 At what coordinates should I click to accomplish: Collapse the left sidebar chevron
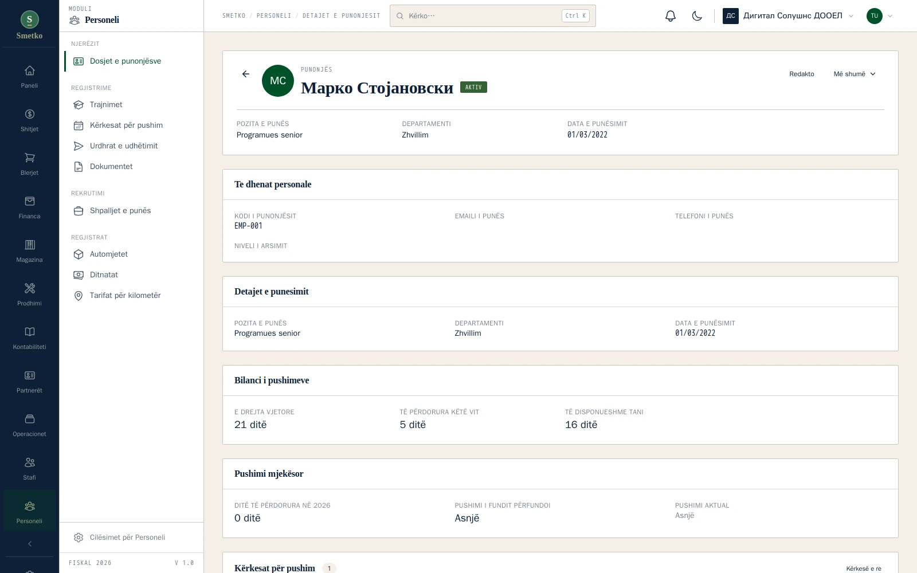[x=29, y=544]
